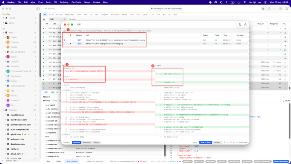This screenshot has height=164, width=291.
Task: Select L radio for 127.0.0.1 environment row
Action: click(x=64, y=40)
